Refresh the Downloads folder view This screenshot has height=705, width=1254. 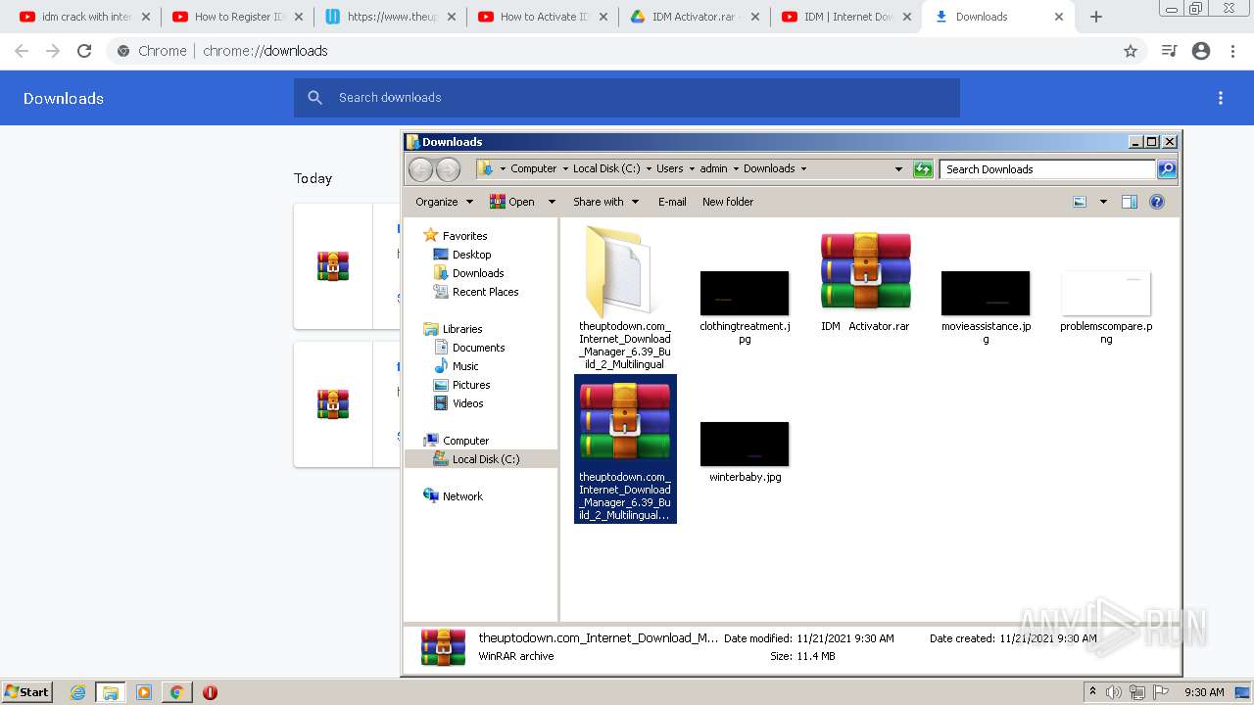923,169
